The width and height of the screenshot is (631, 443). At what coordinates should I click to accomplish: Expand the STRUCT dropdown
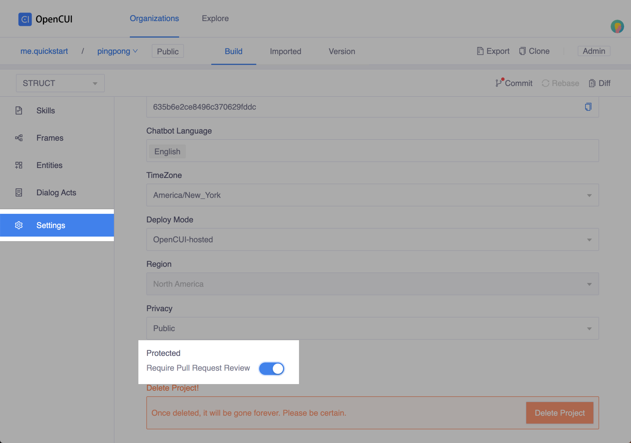[60, 83]
